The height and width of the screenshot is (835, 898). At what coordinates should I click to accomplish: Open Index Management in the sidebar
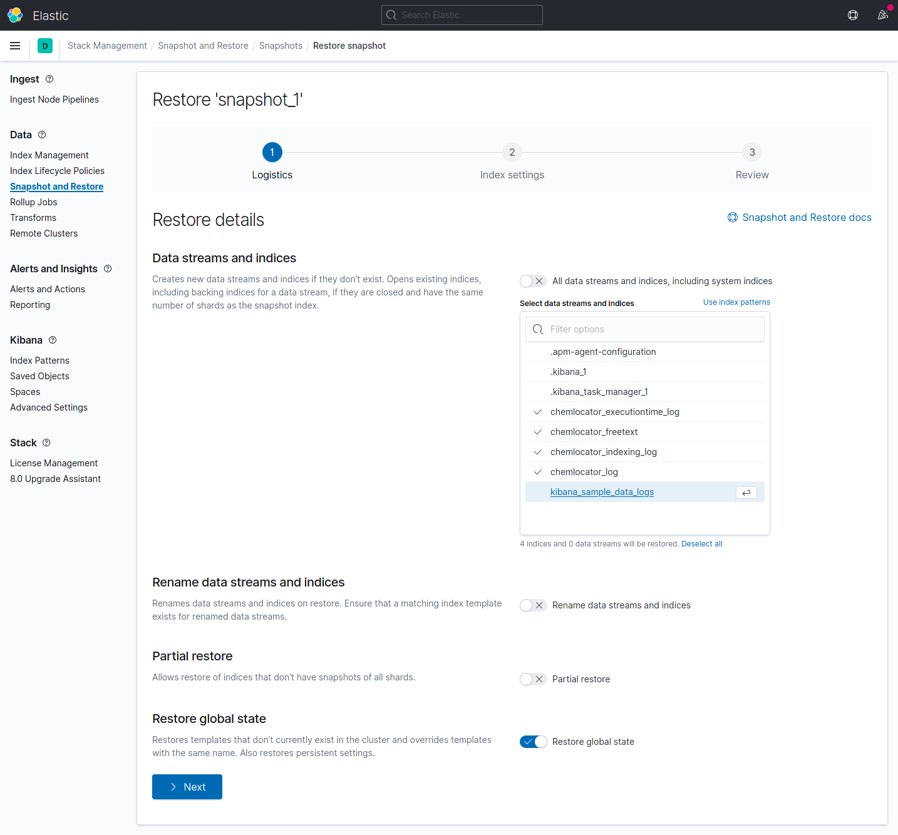point(49,155)
